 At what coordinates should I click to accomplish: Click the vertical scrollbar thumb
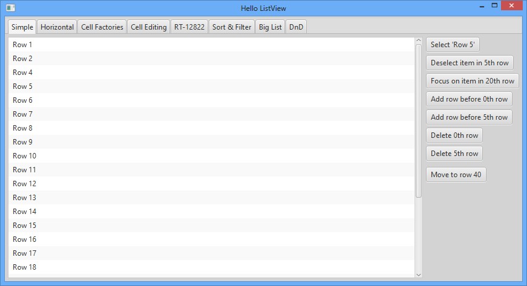coord(419,121)
